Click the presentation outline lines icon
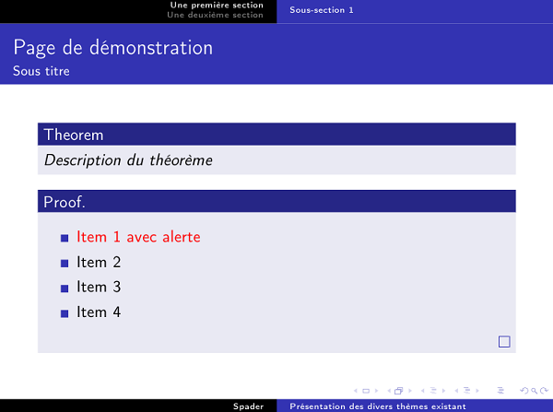 pos(500,391)
